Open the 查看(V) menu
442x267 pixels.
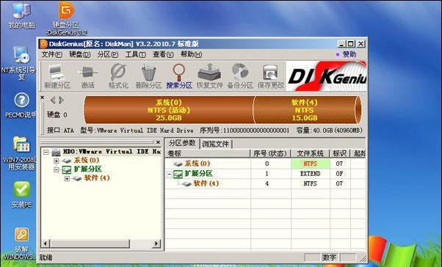click(163, 54)
